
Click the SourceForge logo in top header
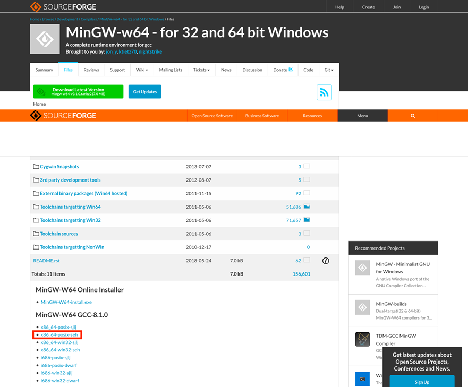coord(63,6)
